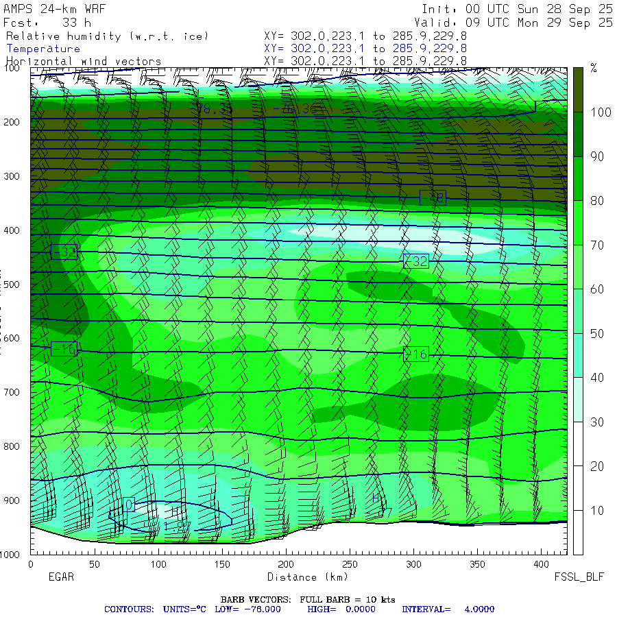Screen dimensions: 617x617
Task: Select the 'Relative humidity (w.r.t. ice)' label
Action: (107, 36)
